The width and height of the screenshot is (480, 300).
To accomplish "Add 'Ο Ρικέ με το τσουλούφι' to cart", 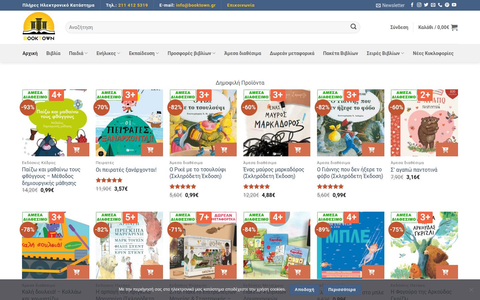I will [x=225, y=150].
